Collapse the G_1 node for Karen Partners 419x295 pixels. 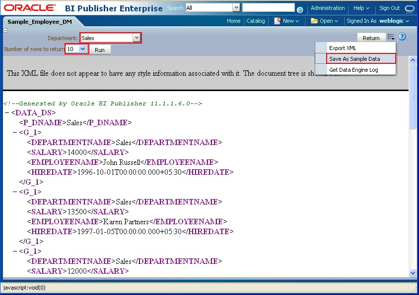click(x=15, y=192)
